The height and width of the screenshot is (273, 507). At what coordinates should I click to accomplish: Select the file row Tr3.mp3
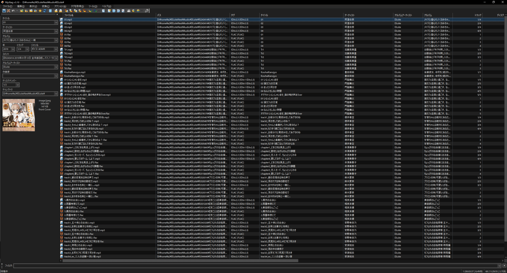(281, 57)
